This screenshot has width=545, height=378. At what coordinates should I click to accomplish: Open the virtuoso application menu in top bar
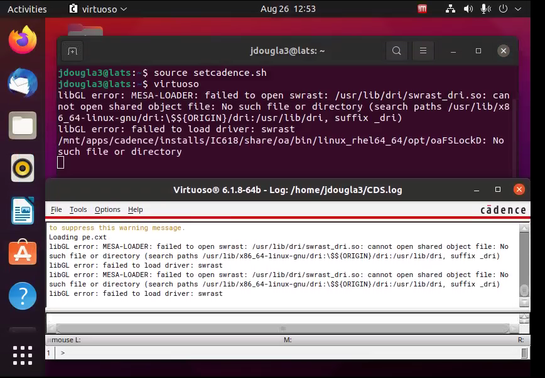coord(99,9)
